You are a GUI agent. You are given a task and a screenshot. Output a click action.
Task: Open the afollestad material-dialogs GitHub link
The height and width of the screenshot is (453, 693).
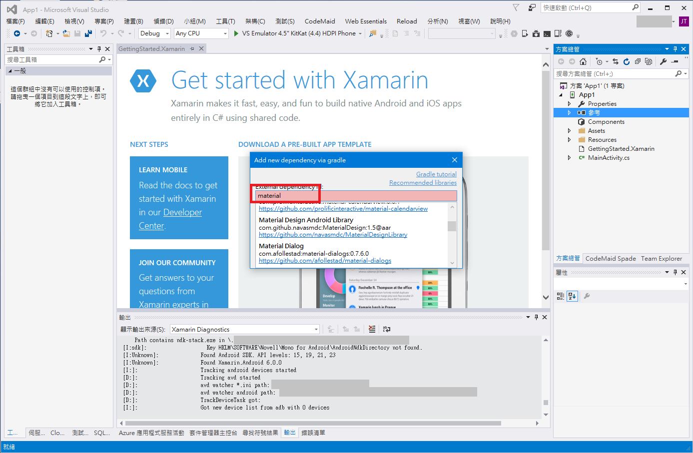[x=325, y=261]
